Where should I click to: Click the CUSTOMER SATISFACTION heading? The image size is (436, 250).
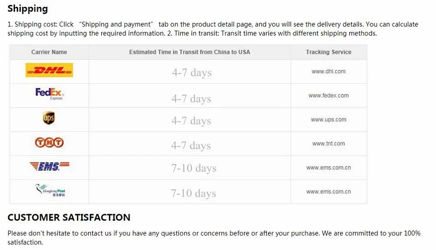69,217
